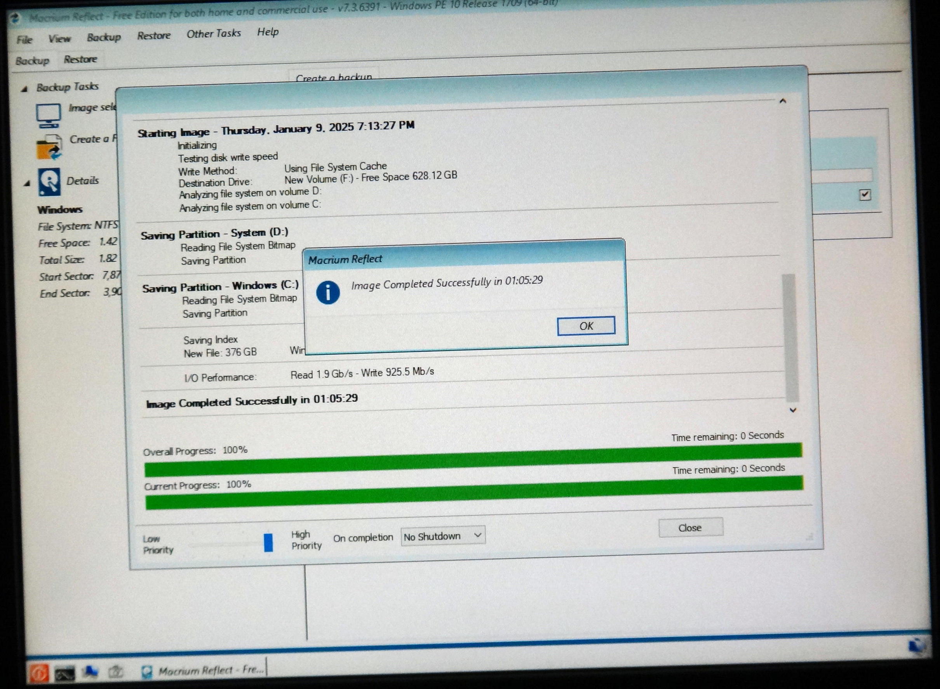This screenshot has width=940, height=689.
Task: Click the I/O Performance read/write value
Action: 362,373
